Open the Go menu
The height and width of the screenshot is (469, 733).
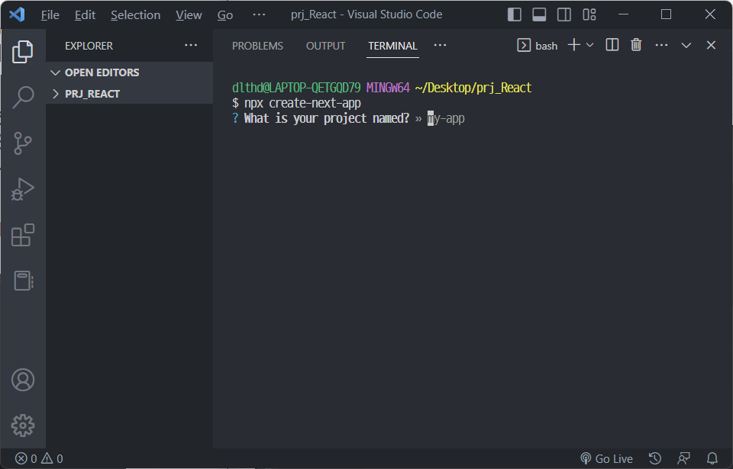pyautogui.click(x=224, y=15)
